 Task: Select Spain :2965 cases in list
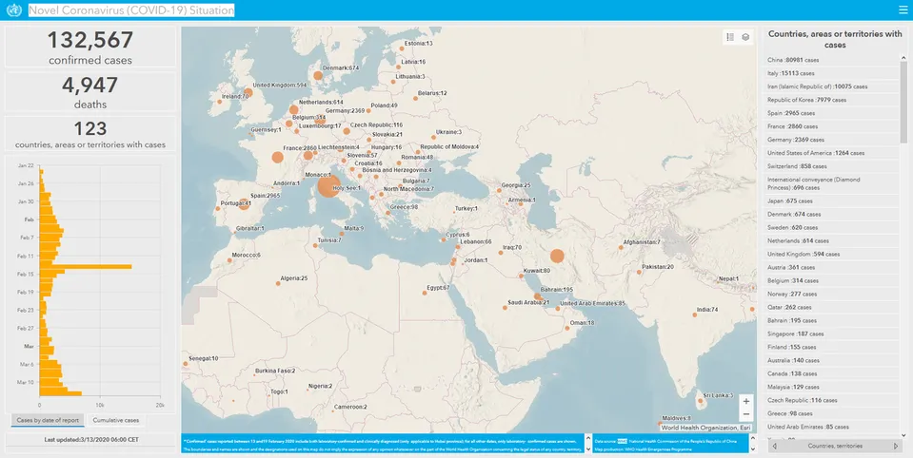click(x=831, y=113)
